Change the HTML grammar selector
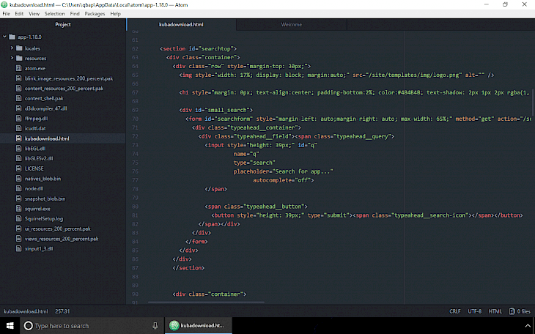The width and height of the screenshot is (535, 334). click(495, 311)
